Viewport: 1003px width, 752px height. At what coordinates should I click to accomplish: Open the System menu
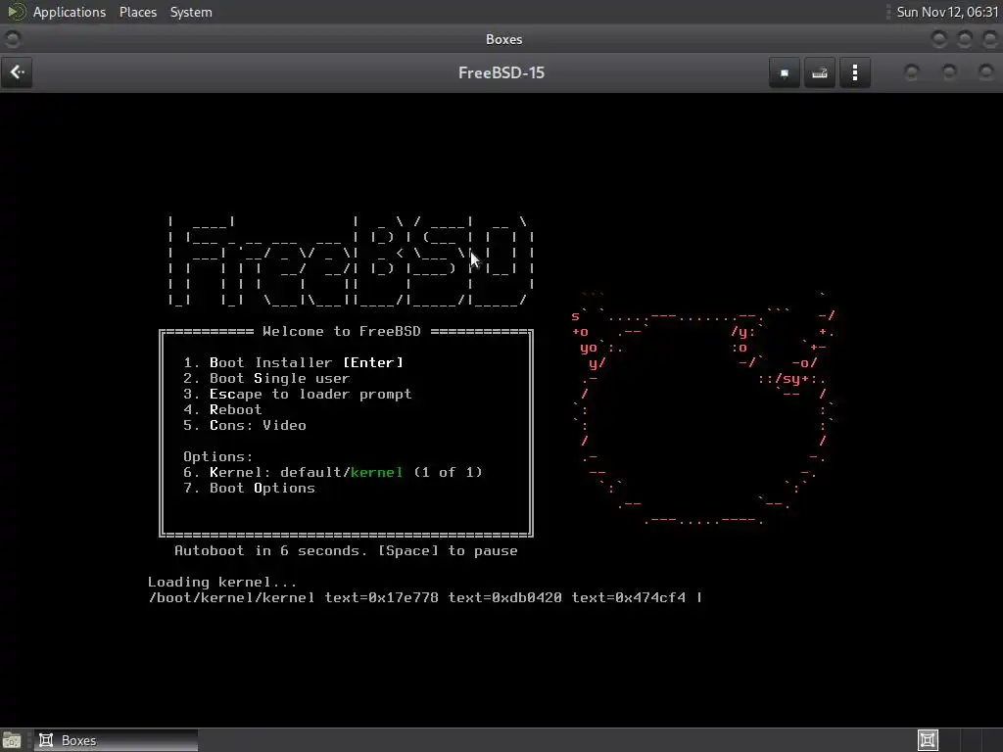[191, 12]
